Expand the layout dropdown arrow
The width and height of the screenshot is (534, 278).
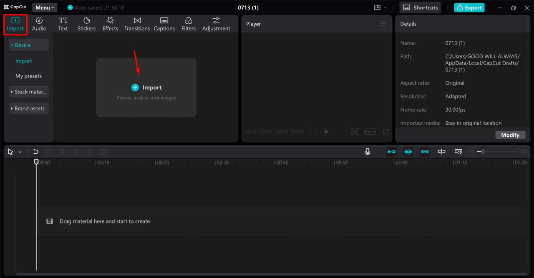(x=385, y=8)
